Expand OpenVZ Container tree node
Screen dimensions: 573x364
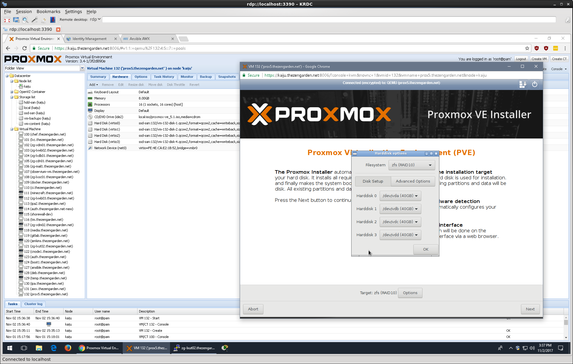[x=12, y=92]
